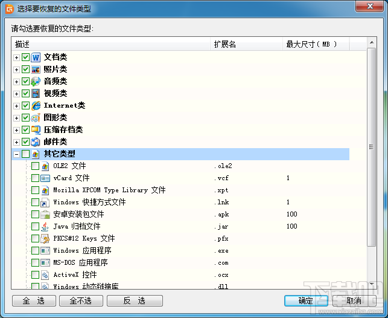The image size is (388, 318).
Task: Select the .apk extension text
Action: (221, 215)
